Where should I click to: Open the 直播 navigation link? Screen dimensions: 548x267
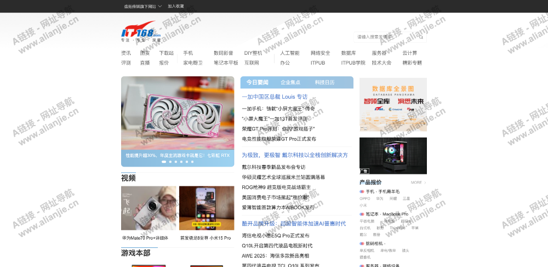tap(145, 63)
